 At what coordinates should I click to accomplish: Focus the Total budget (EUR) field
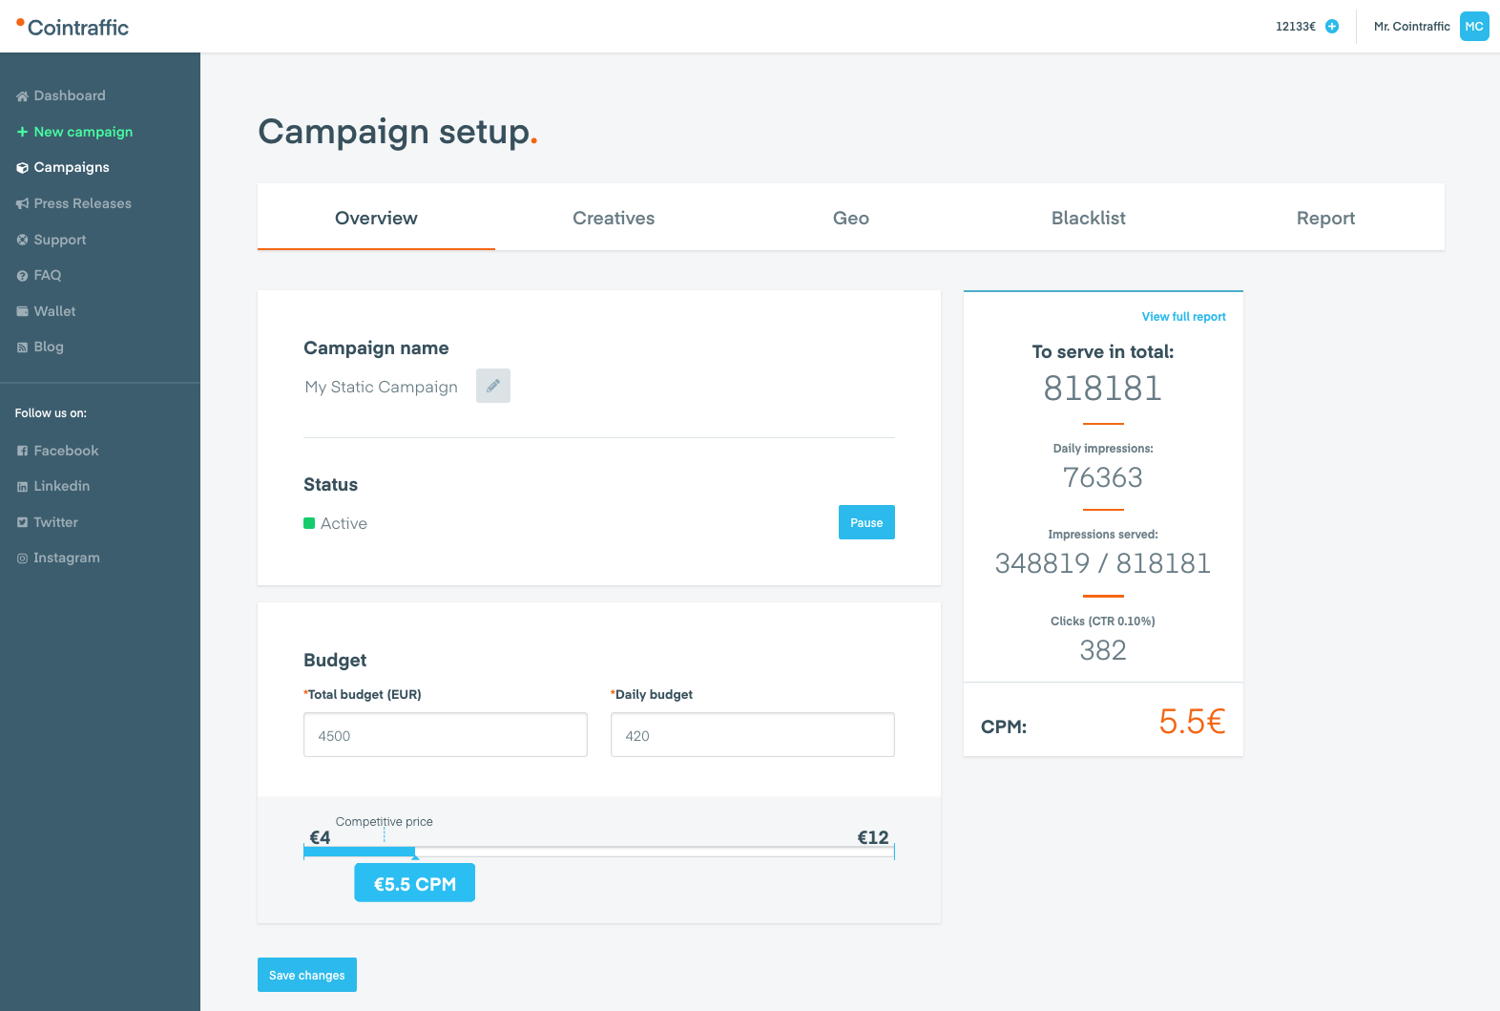(446, 735)
